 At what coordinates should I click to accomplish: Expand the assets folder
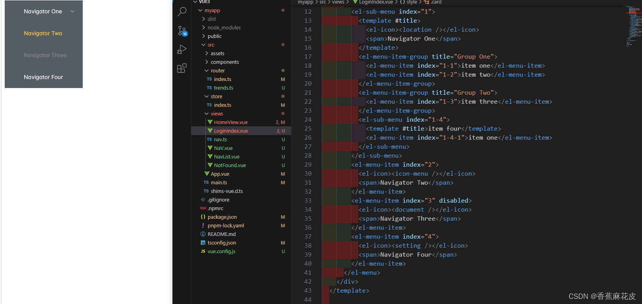[x=207, y=53]
